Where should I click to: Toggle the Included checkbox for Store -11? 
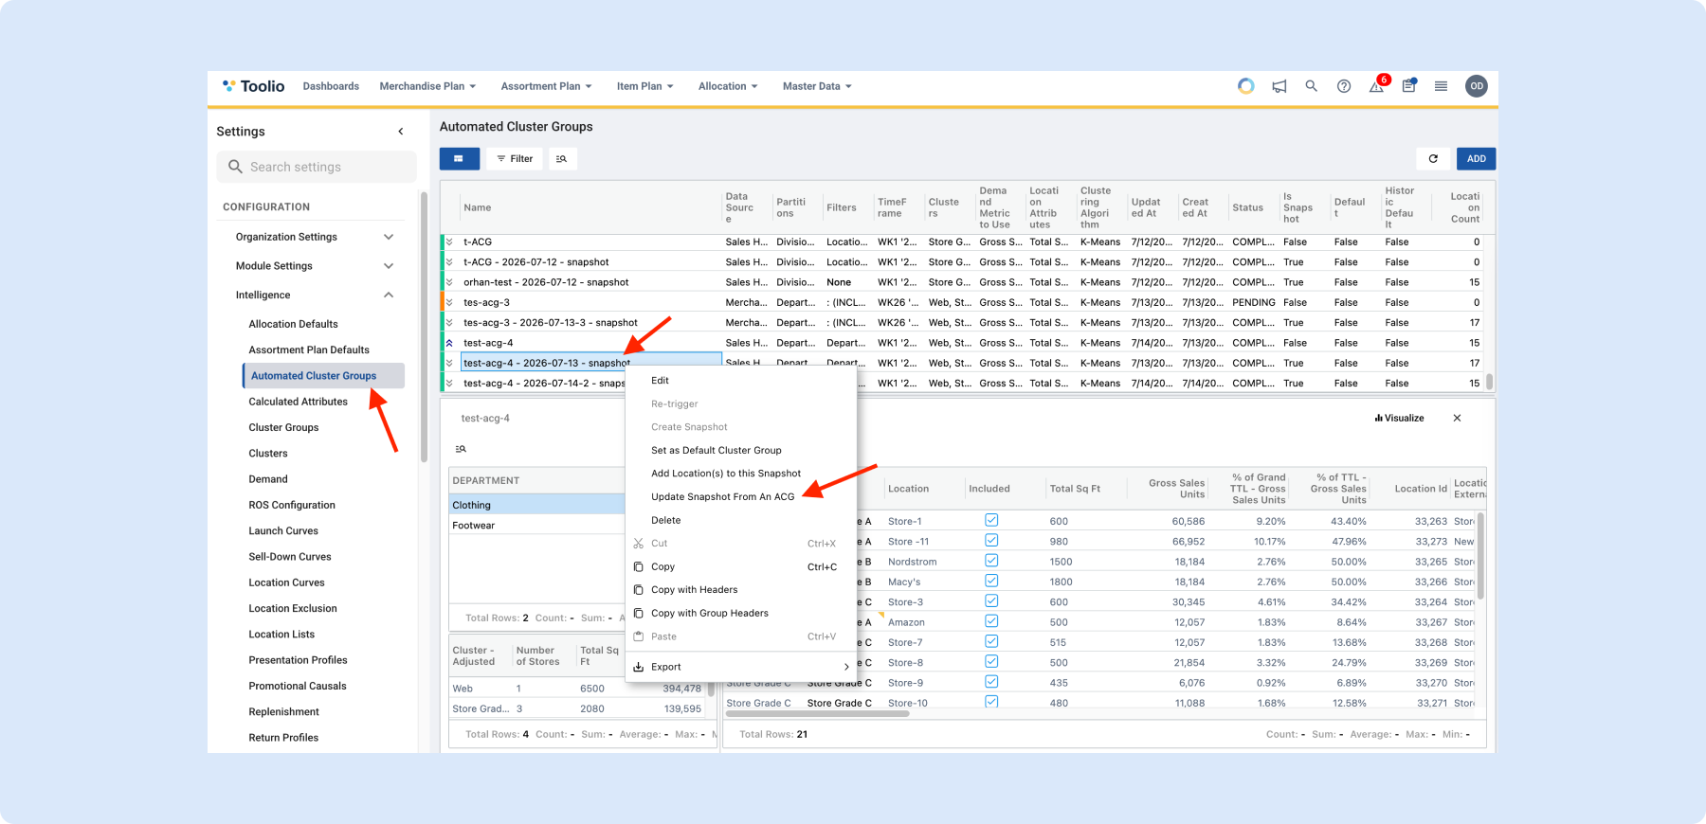coord(991,541)
